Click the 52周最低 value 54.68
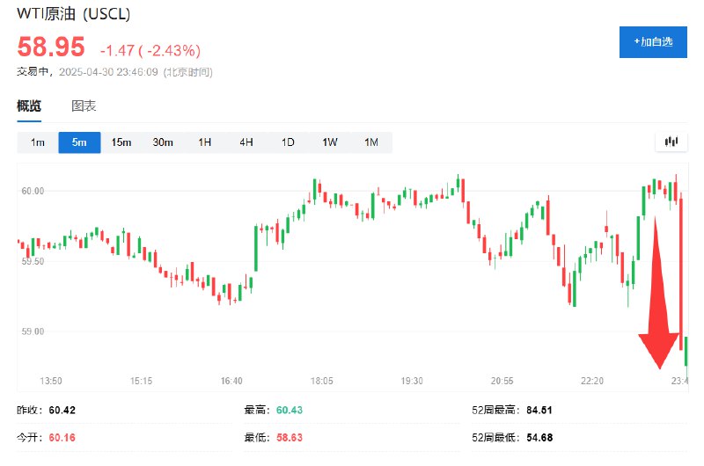Image resolution: width=704 pixels, height=466 pixels. [539, 437]
